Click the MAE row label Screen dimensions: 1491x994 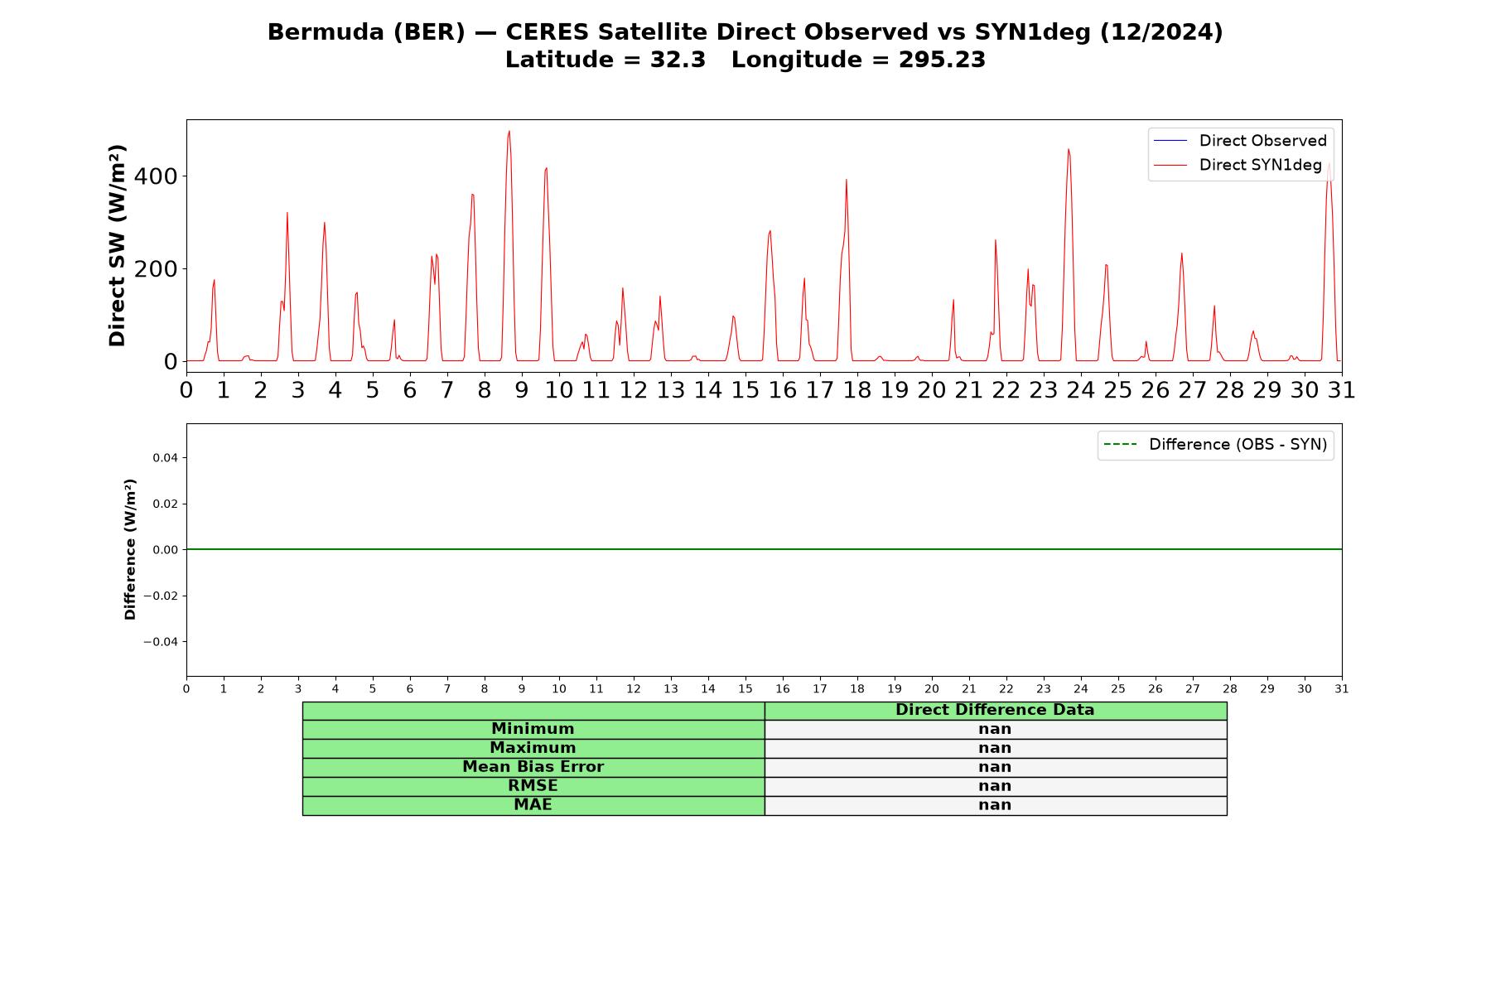(x=533, y=805)
